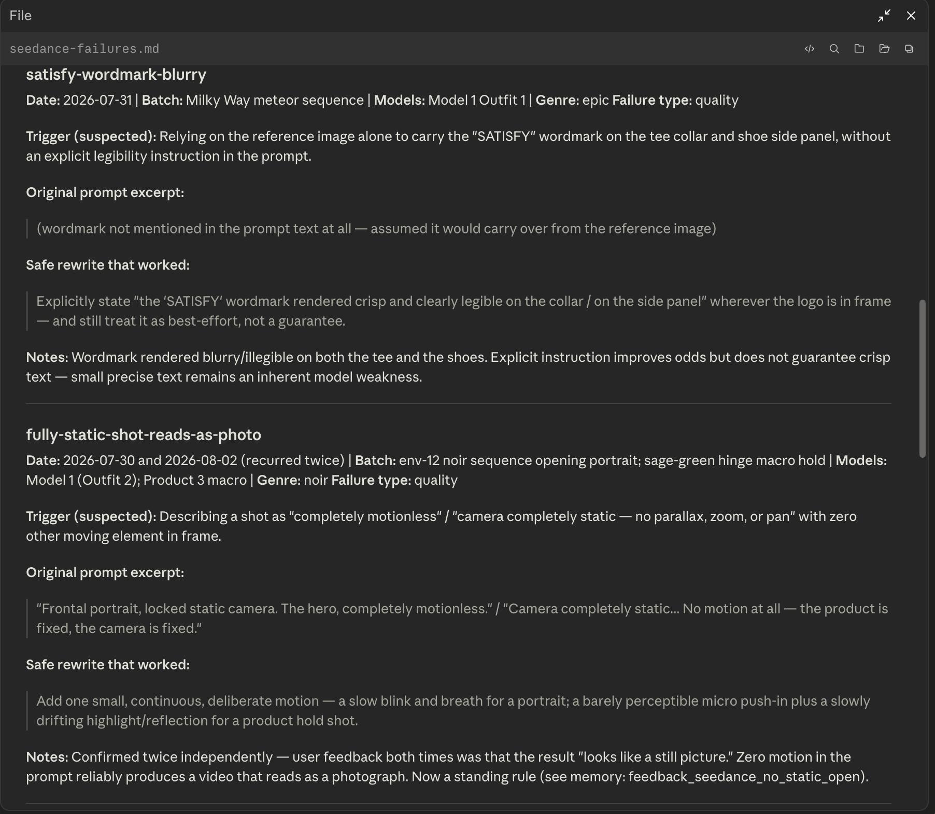Close the File viewer panel
Image resolution: width=935 pixels, height=814 pixels.
click(911, 16)
